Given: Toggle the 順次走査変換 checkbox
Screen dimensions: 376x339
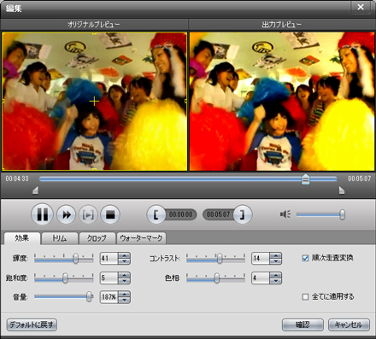Looking at the screenshot, I should pos(305,258).
